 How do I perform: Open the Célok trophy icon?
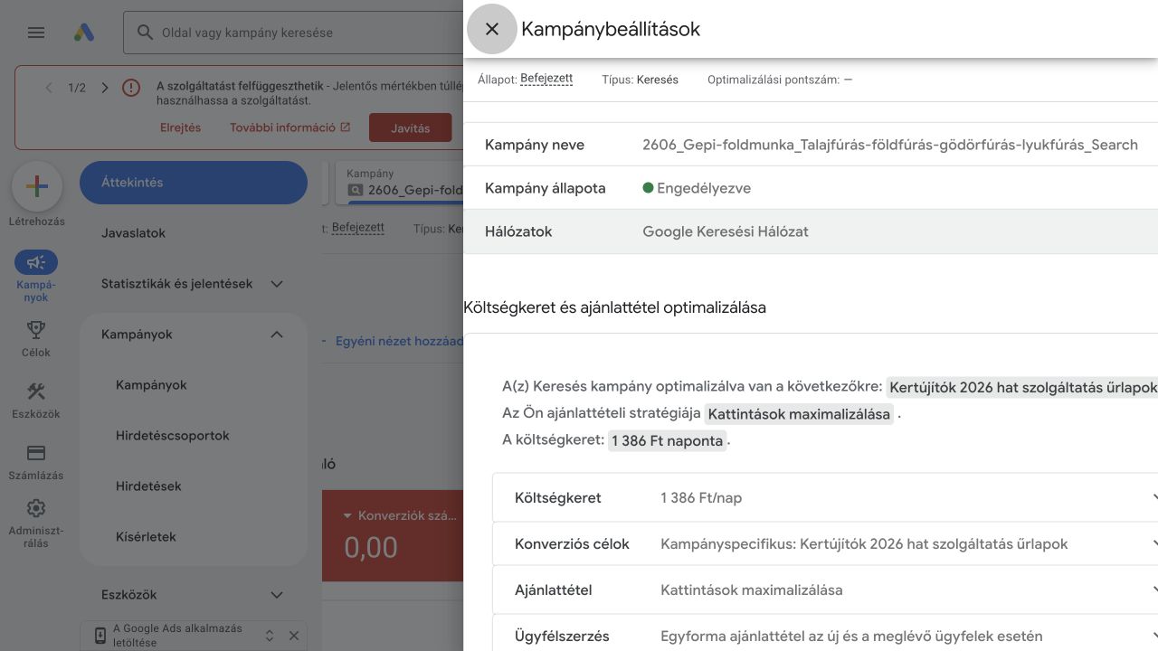(36, 329)
